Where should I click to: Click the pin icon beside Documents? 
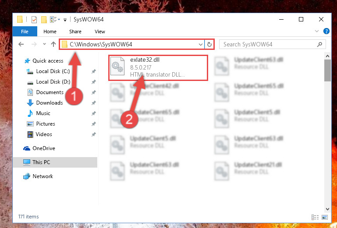click(93, 92)
